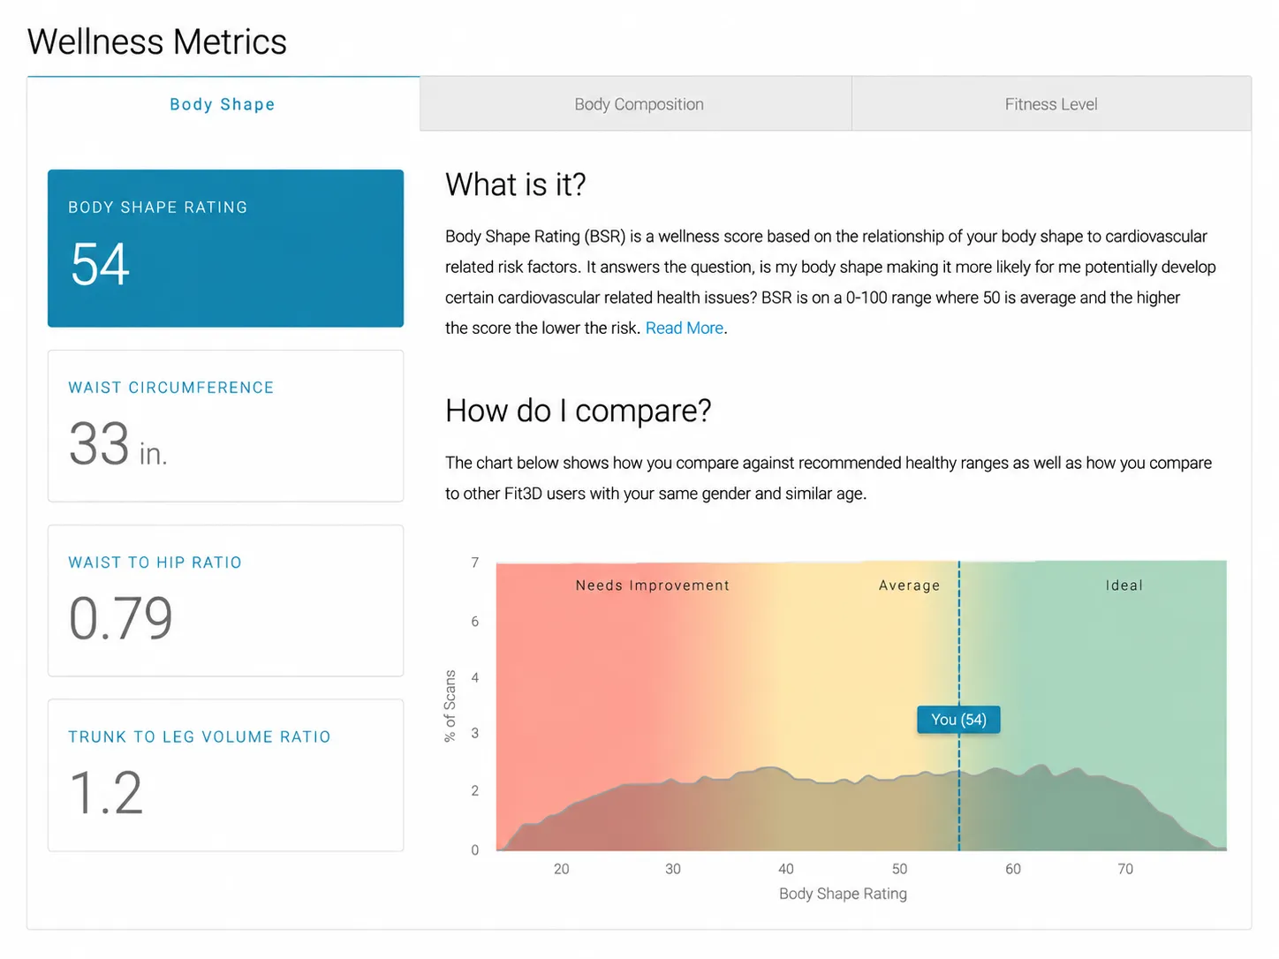Screen dimensions: 1279x959
Task: Choose the Waist to Hip Ratio card
Action: coord(225,600)
